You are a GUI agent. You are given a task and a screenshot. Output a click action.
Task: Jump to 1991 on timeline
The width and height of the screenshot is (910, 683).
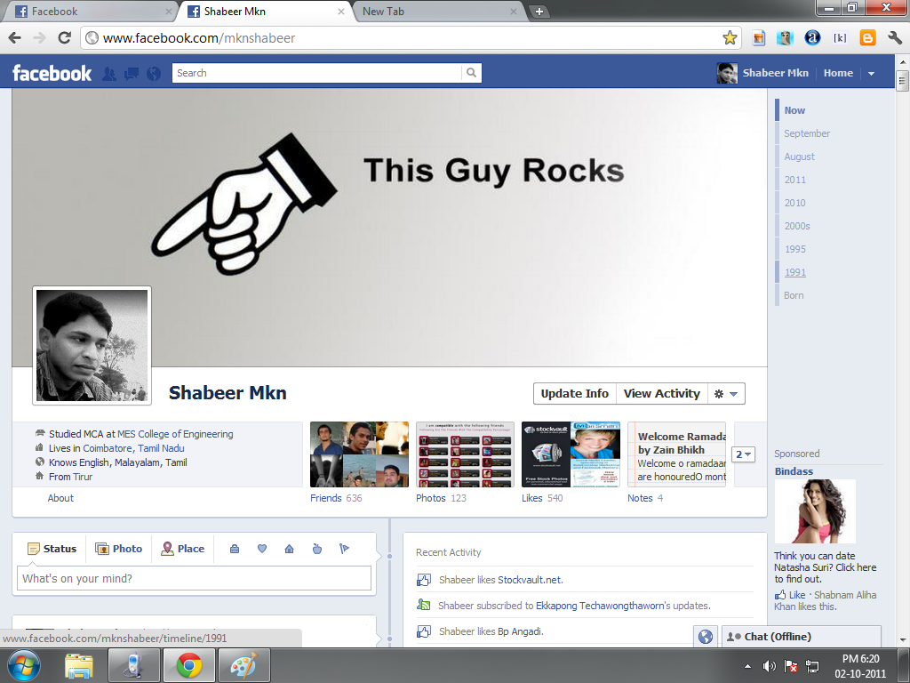click(x=795, y=272)
